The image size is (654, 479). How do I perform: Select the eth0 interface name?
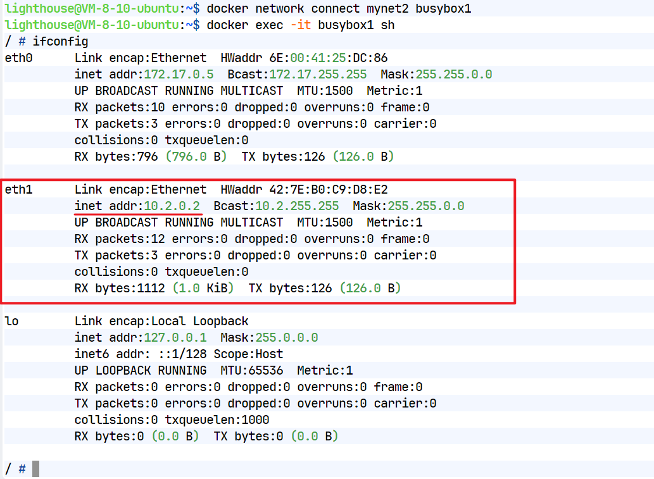pos(18,58)
